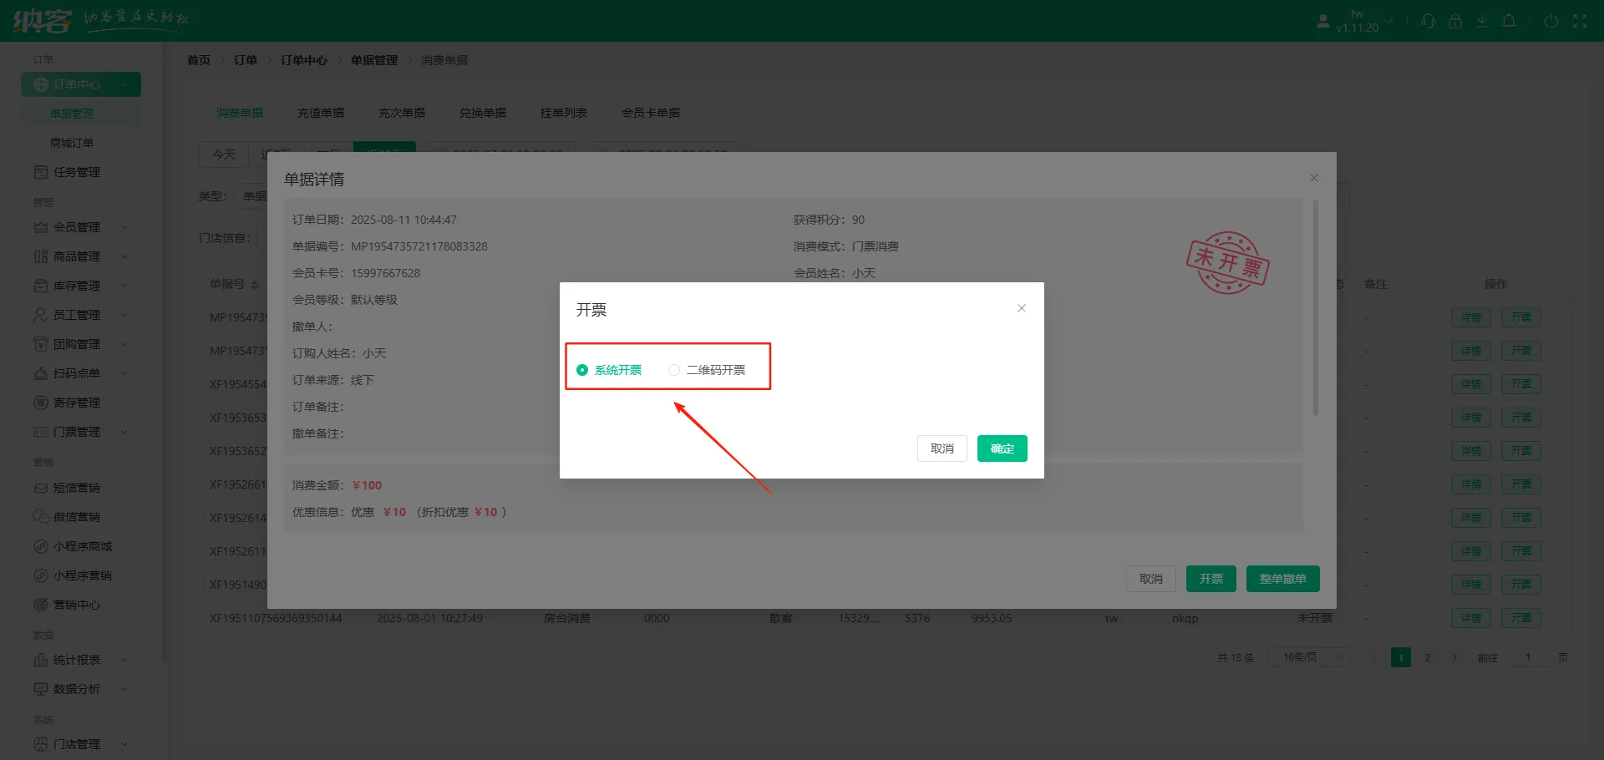The width and height of the screenshot is (1604, 760).
Task: Open the 10条/页 page size dropdown
Action: [x=1309, y=657]
